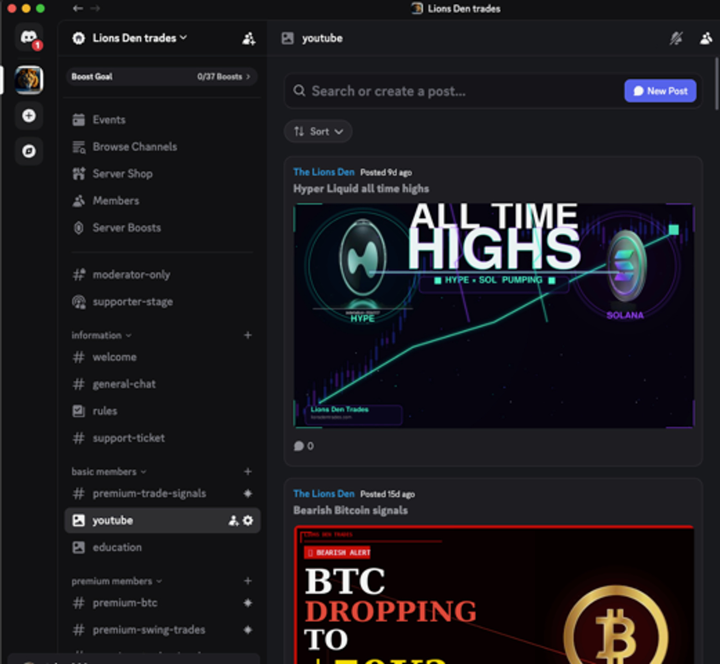Create invite for youtube channel
Viewport: 720px width, 664px height.
point(234,521)
